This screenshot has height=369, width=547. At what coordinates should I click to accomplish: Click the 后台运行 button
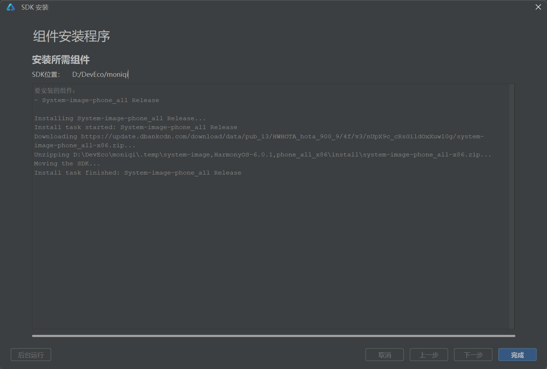[x=31, y=355]
